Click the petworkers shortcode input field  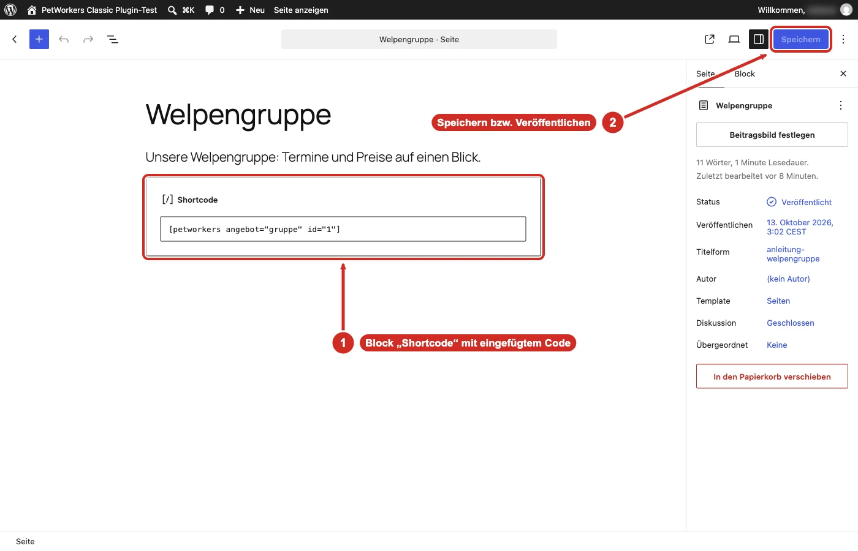(x=343, y=229)
